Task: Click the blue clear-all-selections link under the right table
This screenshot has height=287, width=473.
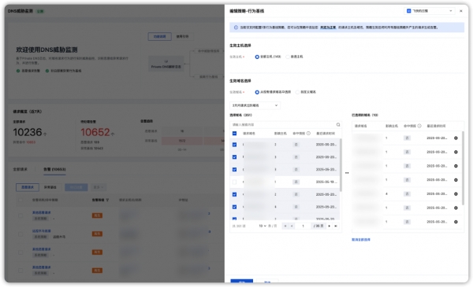Action: (361, 240)
